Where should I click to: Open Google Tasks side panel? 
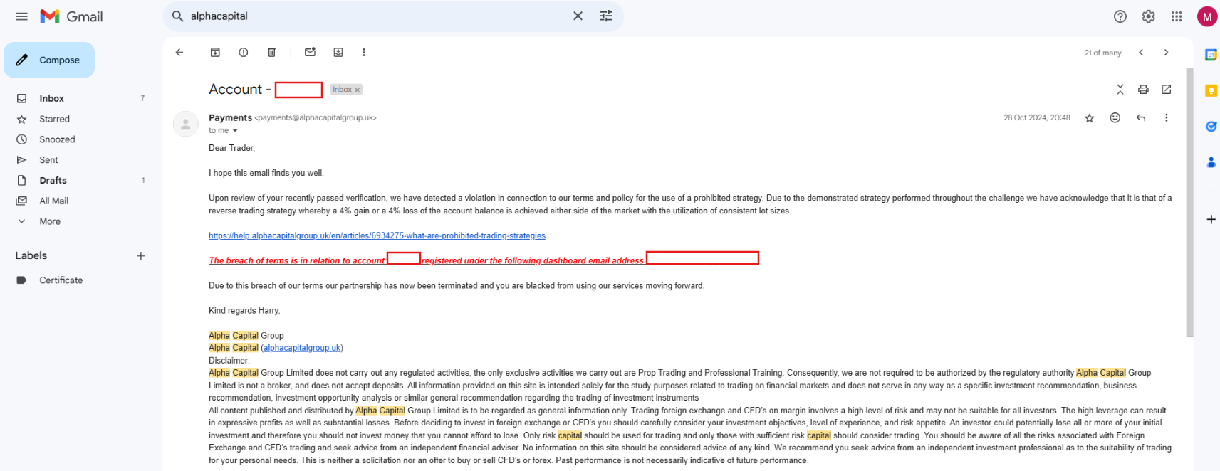pyautogui.click(x=1210, y=127)
